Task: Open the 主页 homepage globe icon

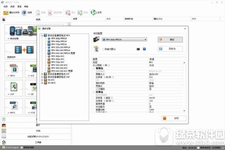Action: (94, 13)
